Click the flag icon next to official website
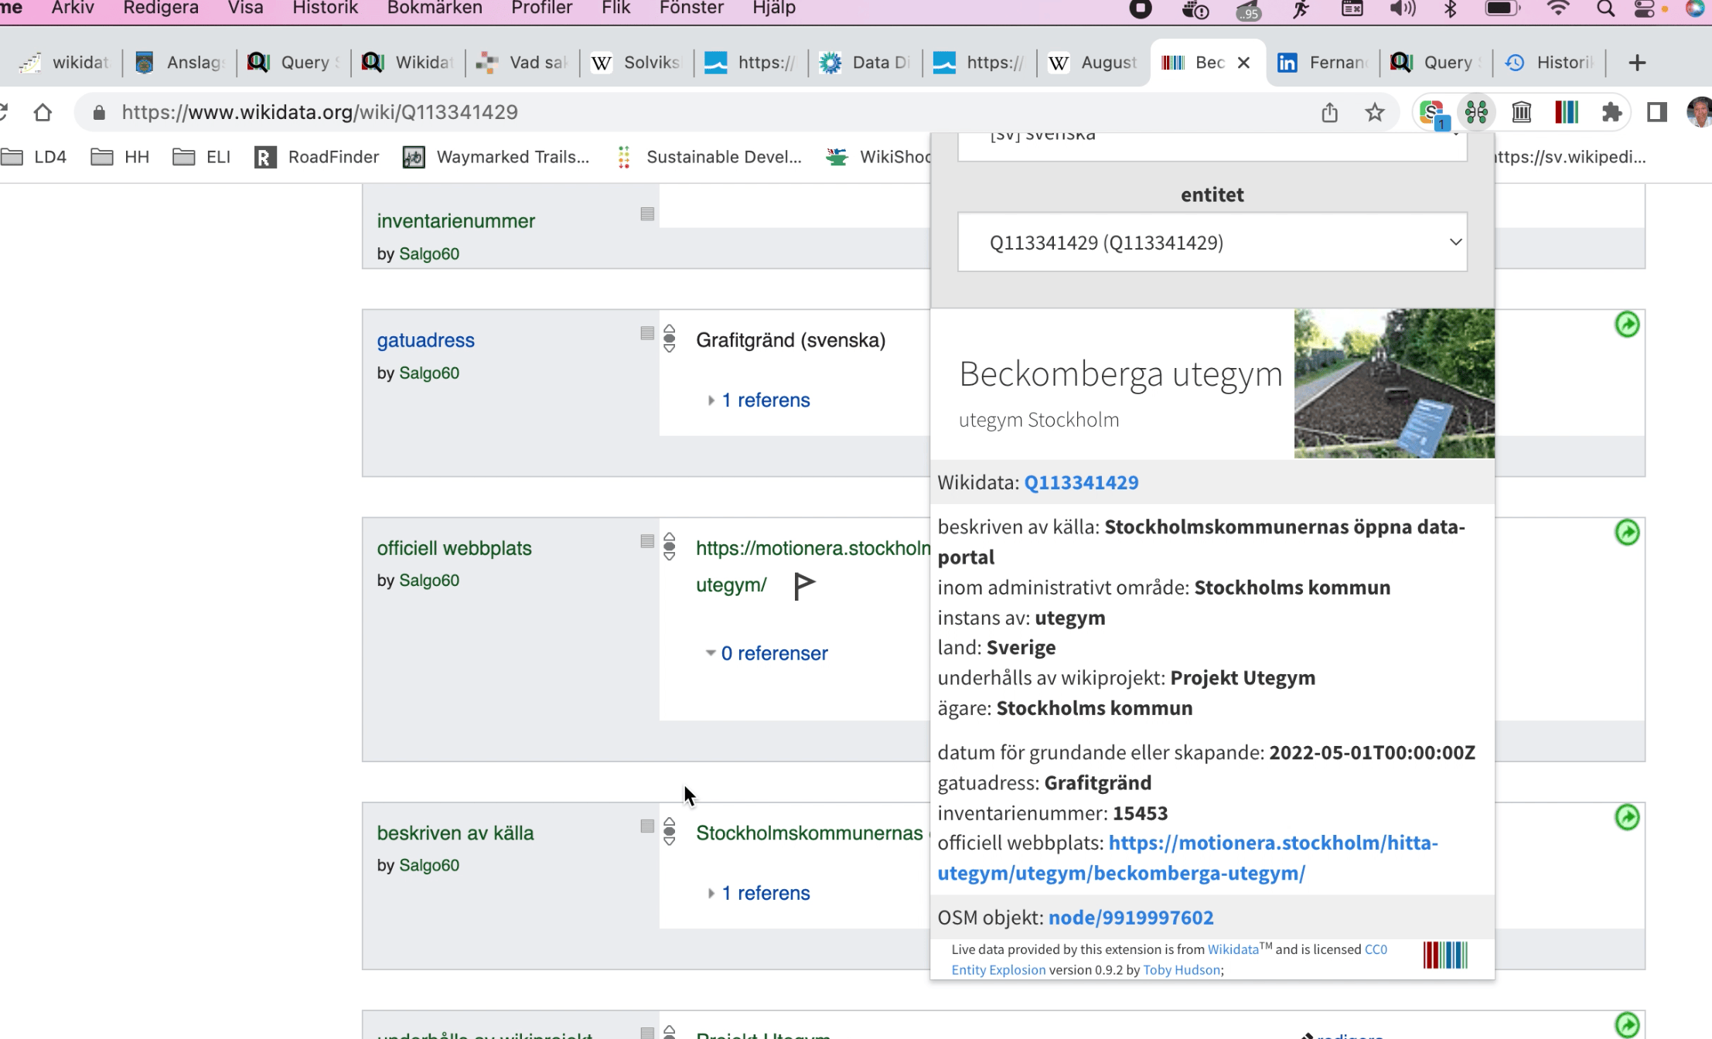The height and width of the screenshot is (1039, 1712). pyautogui.click(x=804, y=585)
